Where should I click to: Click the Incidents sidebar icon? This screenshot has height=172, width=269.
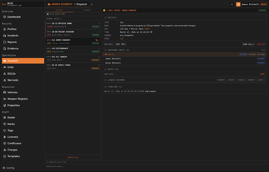(5, 35)
